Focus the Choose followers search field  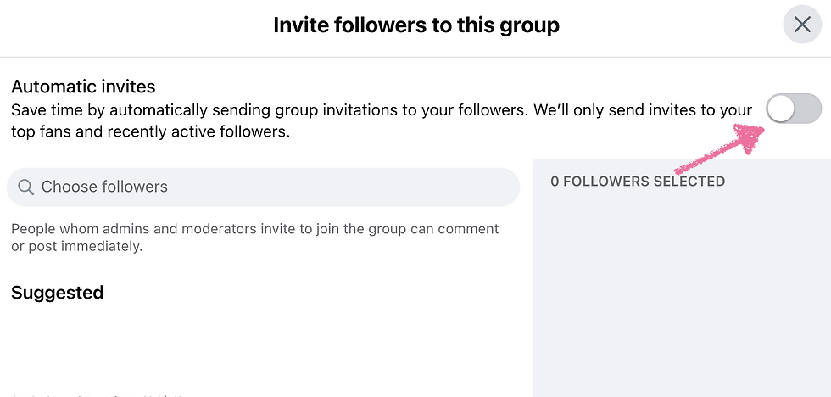tap(263, 187)
